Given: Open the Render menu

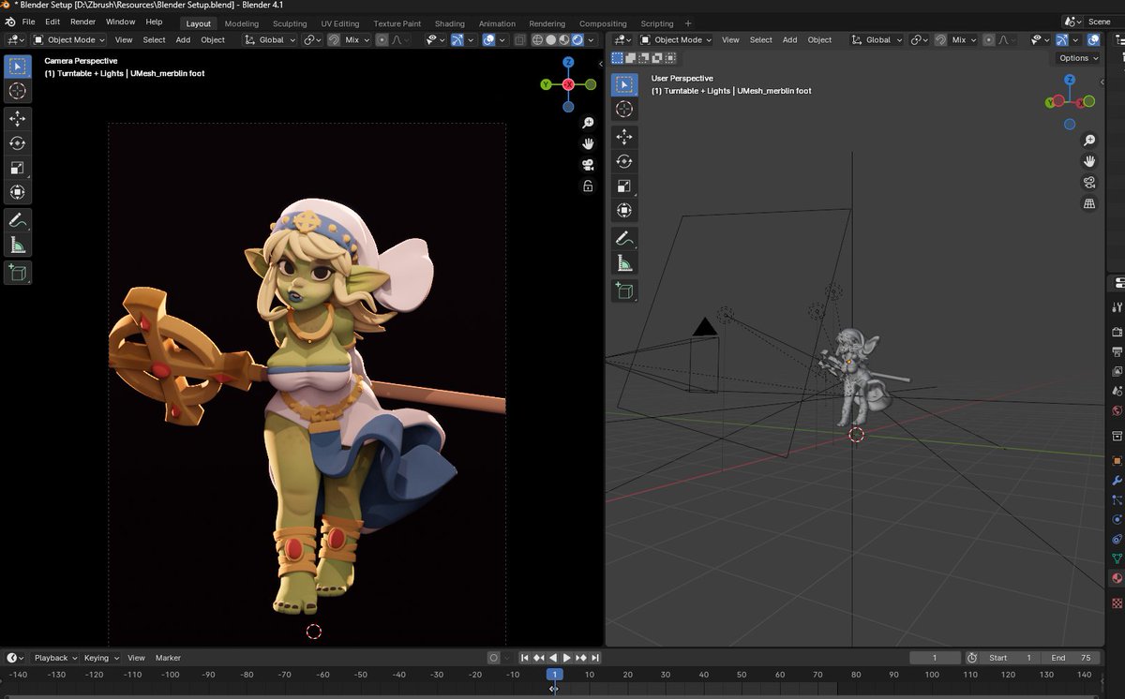Looking at the screenshot, I should [82, 22].
